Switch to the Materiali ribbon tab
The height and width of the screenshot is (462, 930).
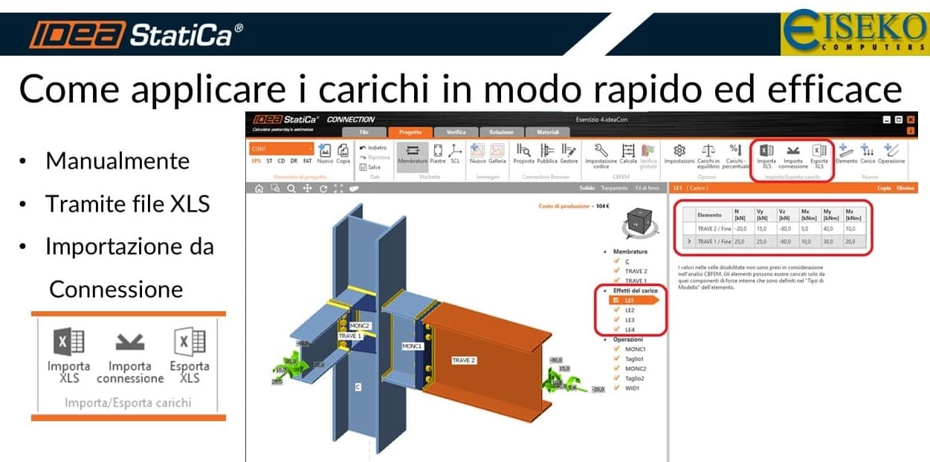pyautogui.click(x=548, y=132)
